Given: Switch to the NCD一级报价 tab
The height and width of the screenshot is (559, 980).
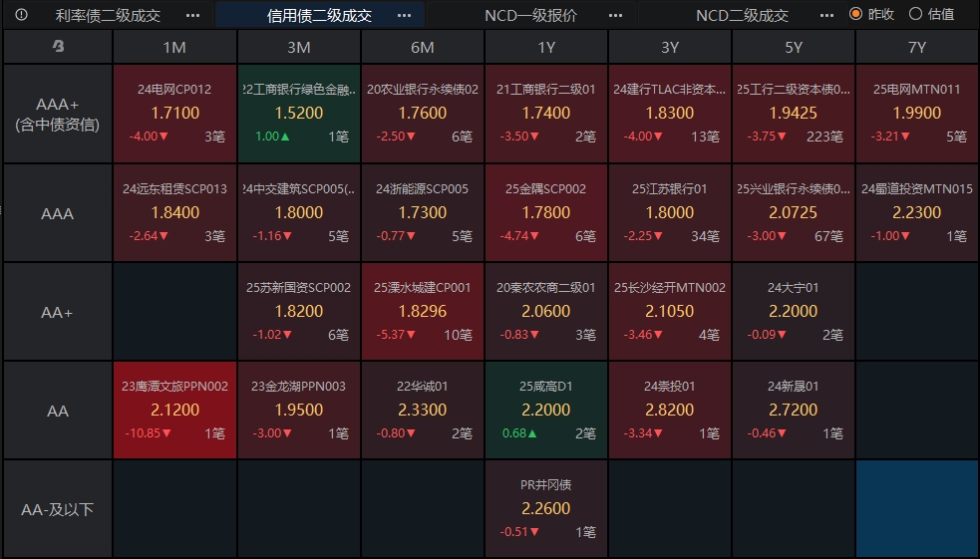Looking at the screenshot, I should coord(530,15).
